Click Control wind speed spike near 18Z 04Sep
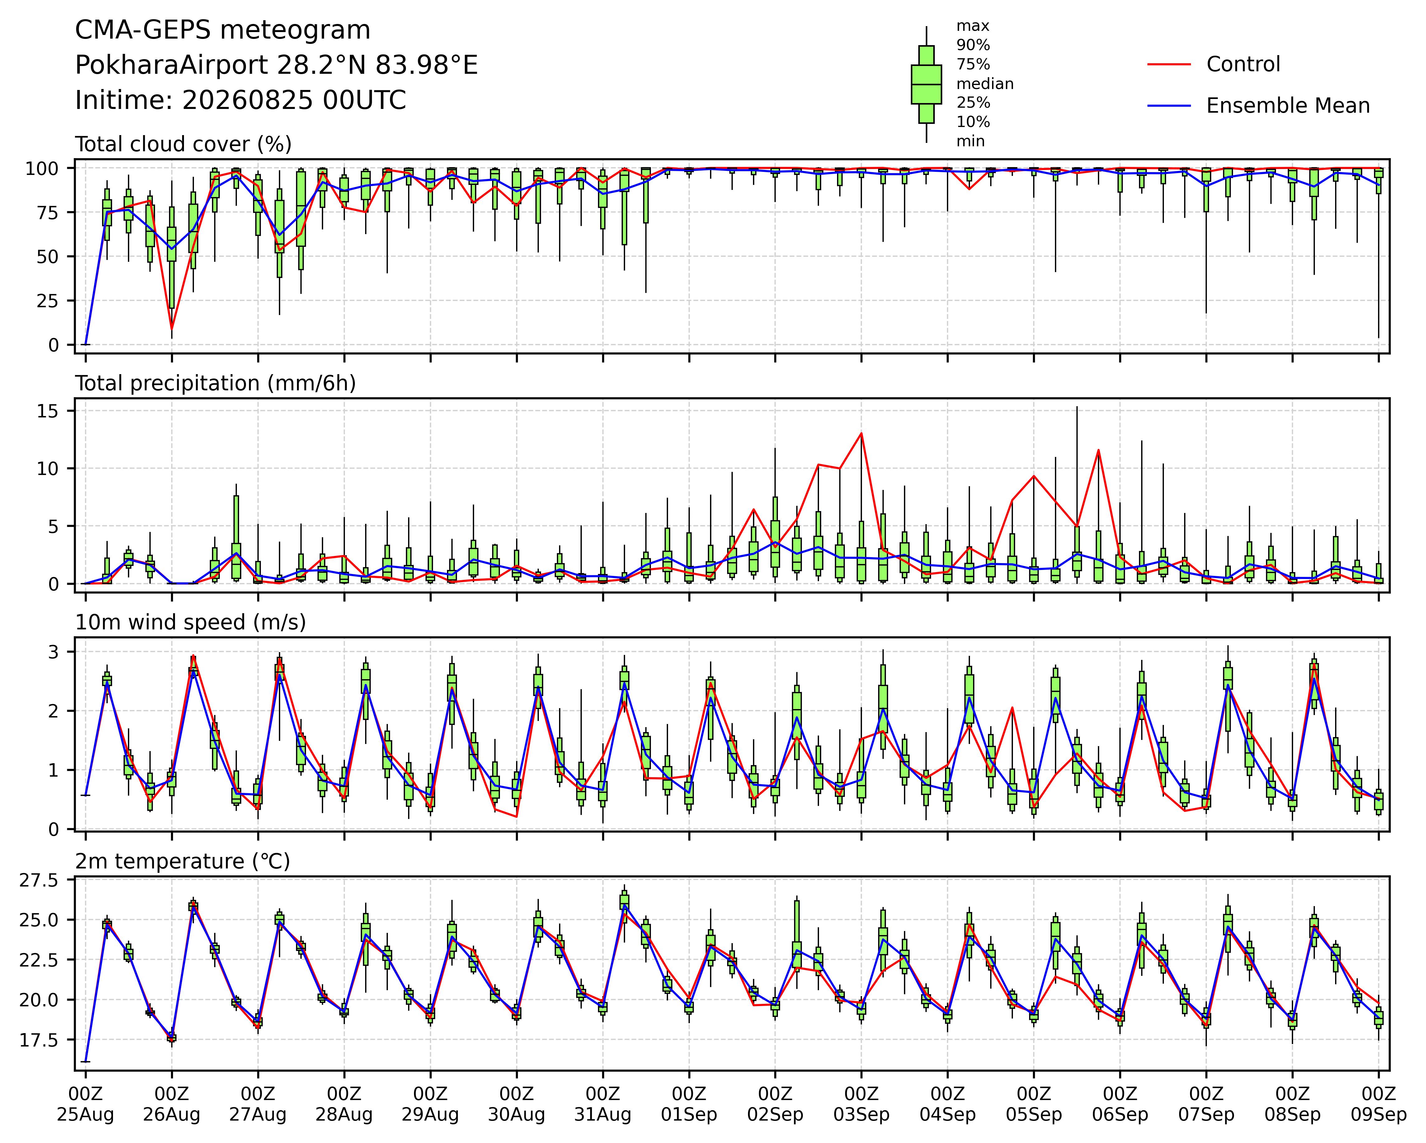This screenshot has height=1143, width=1426. click(x=1012, y=708)
